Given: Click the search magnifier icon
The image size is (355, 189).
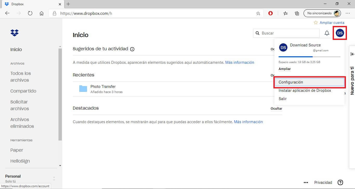Looking at the screenshot, I should [258, 33].
